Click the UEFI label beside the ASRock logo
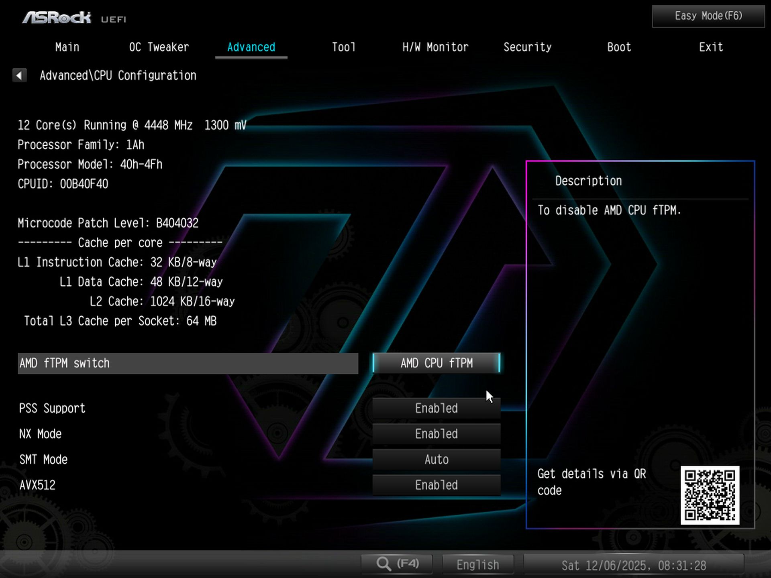Viewport: 771px width, 578px height. (x=114, y=19)
